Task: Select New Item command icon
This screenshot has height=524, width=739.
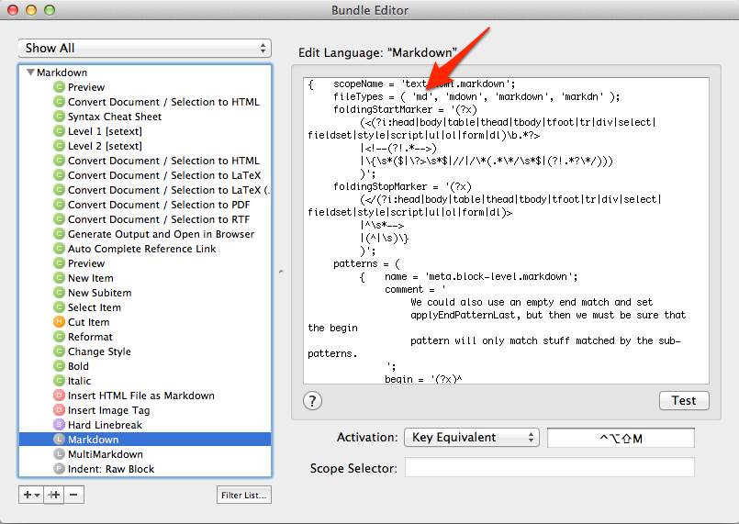Action: [x=59, y=277]
